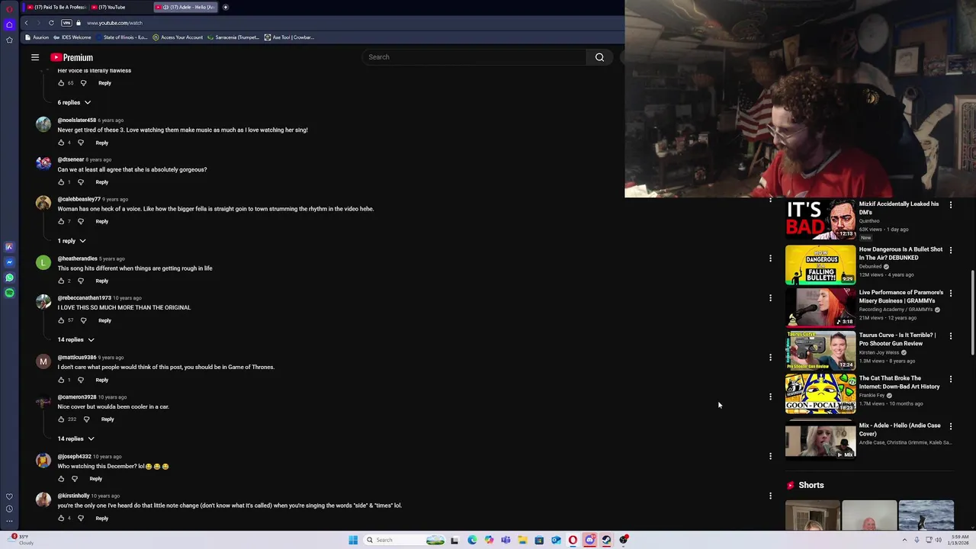This screenshot has height=549, width=976.
Task: Open the bookmarks star in the Opera sidebar
Action: pos(9,40)
